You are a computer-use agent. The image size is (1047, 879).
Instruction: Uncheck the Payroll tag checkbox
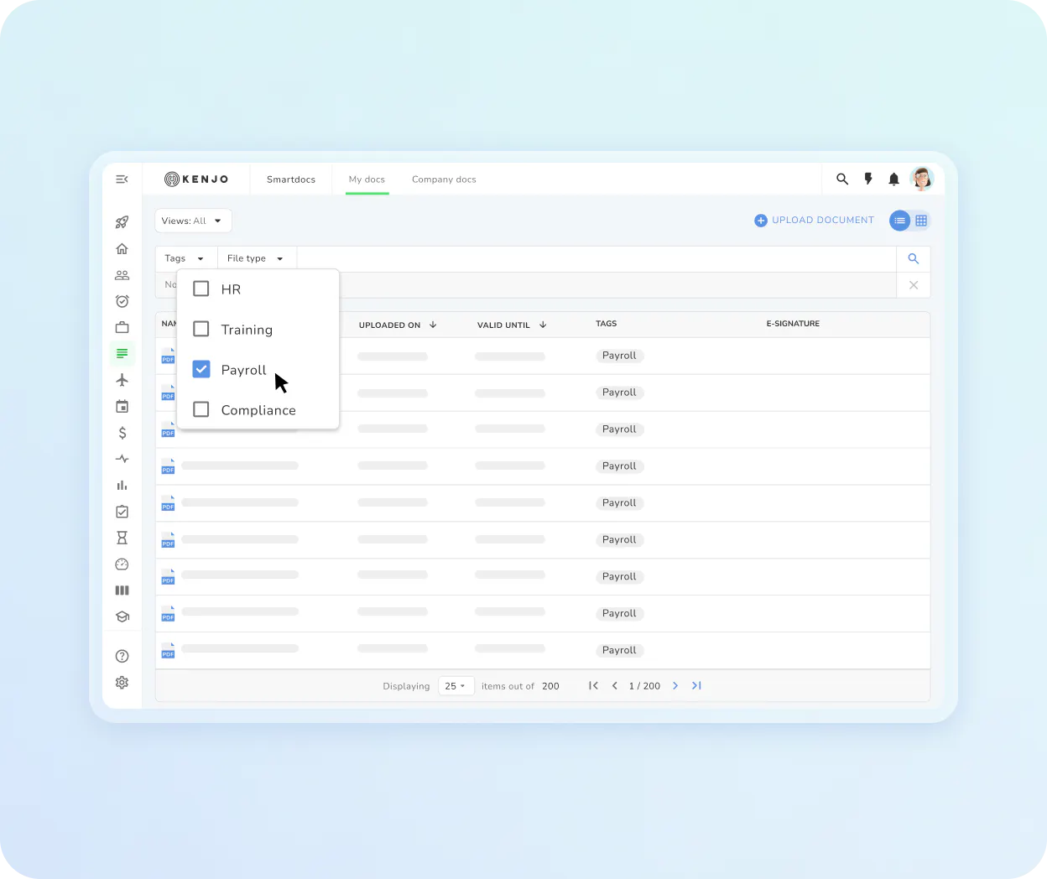click(x=201, y=369)
